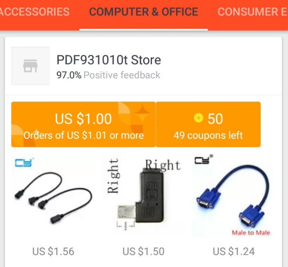Switch to the Accessories tab
The image size is (288, 267).
tap(35, 12)
